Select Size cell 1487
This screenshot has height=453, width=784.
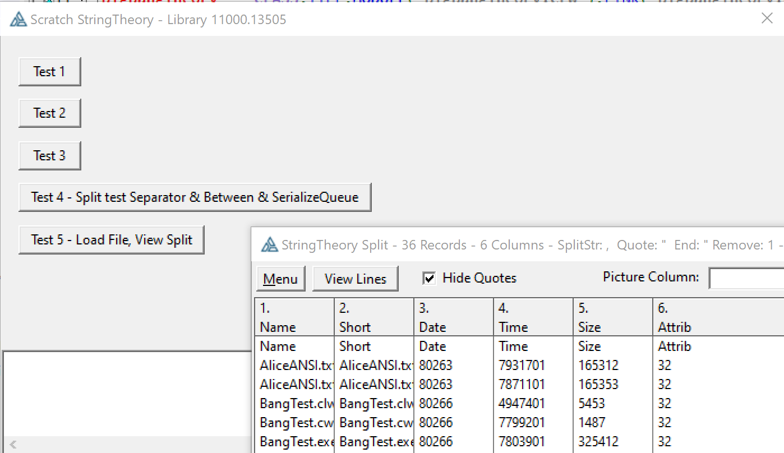pos(614,423)
